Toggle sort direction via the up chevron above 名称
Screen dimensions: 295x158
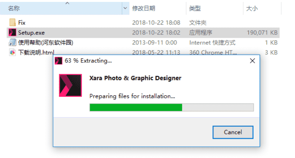(x=68, y=3)
